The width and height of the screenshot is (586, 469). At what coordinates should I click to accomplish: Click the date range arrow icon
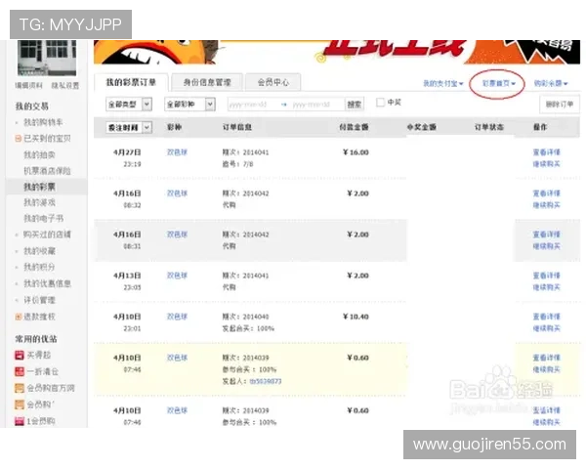[284, 105]
